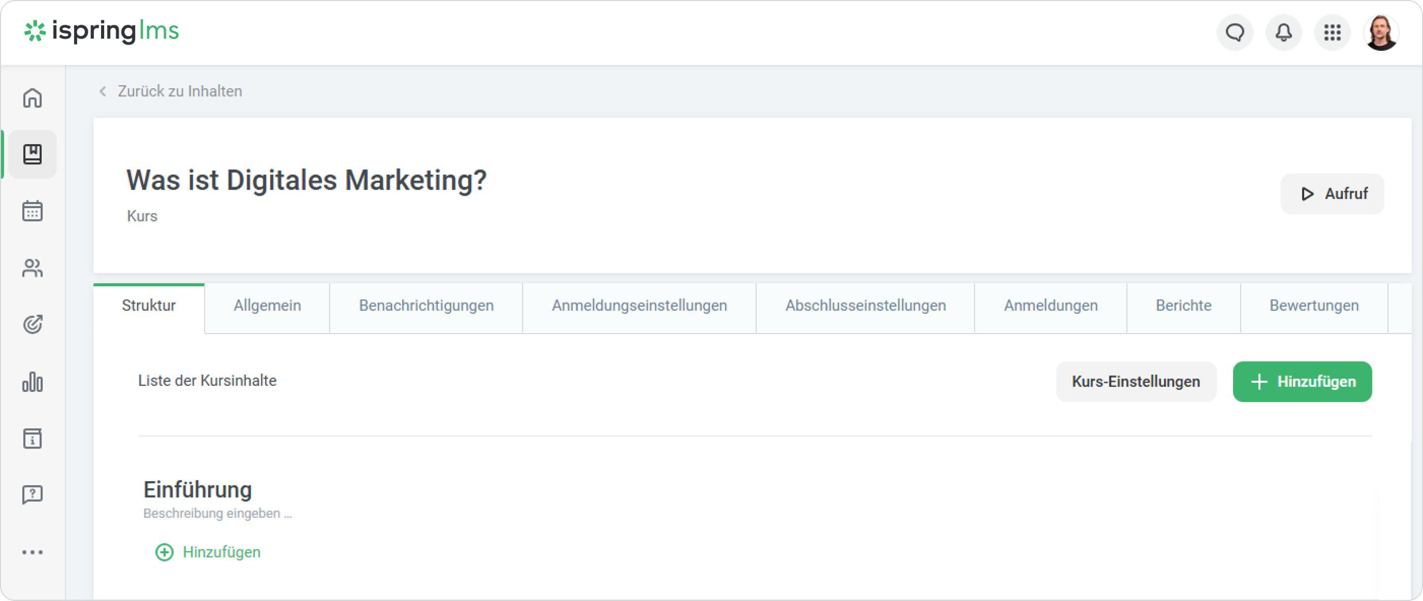1423x601 pixels.
Task: Open the Calendar icon in sidebar
Action: (33, 211)
